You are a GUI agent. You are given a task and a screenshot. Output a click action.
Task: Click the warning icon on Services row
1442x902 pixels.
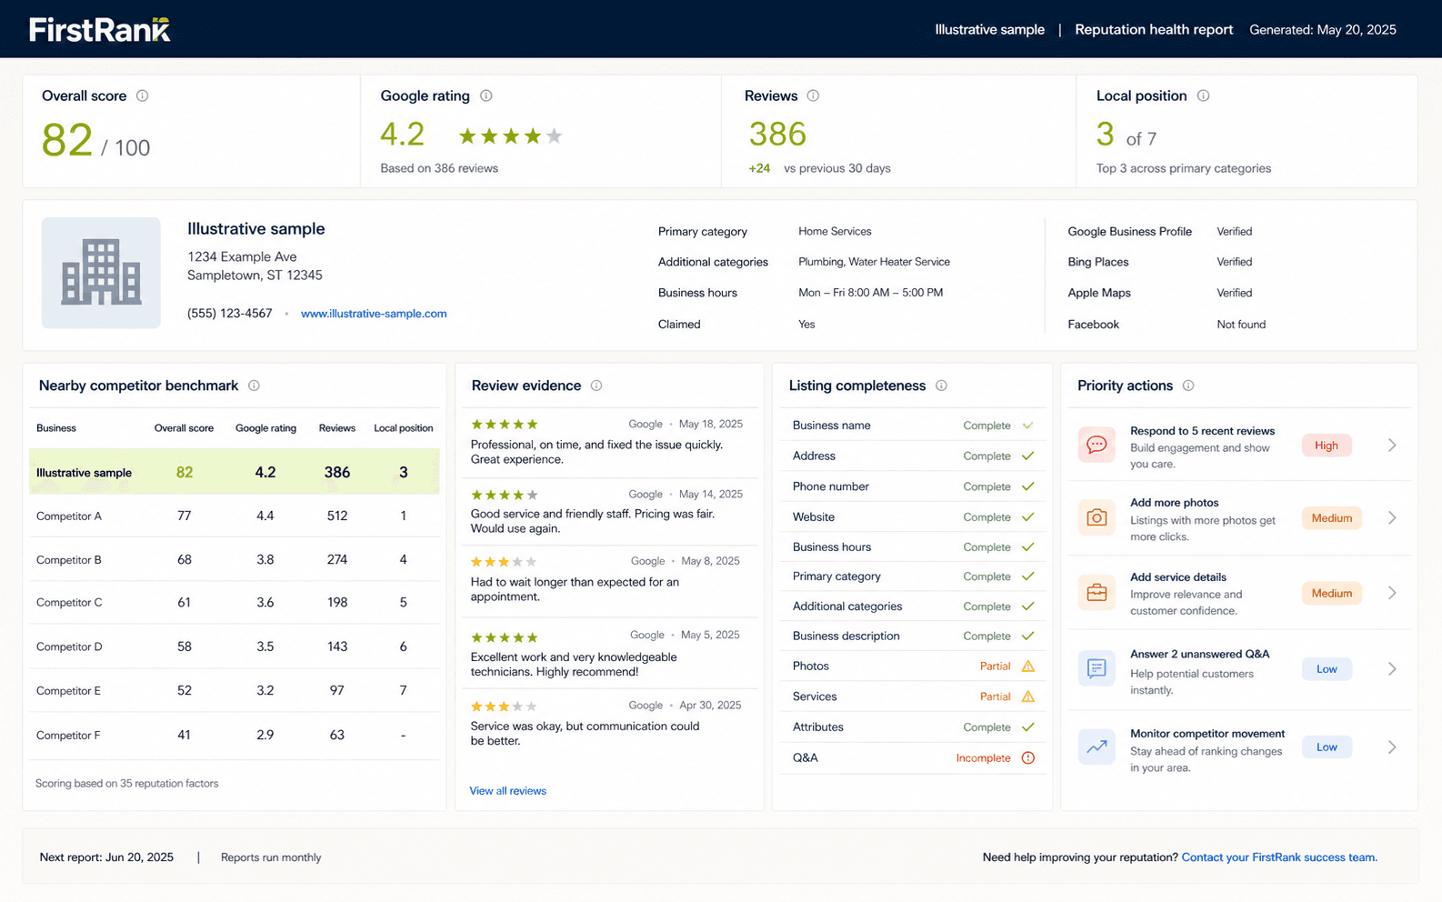coord(1028,697)
